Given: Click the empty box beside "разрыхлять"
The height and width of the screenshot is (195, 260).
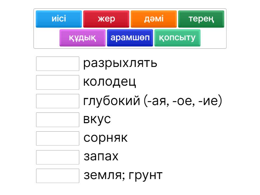Looking at the screenshot, I should tap(58, 63).
